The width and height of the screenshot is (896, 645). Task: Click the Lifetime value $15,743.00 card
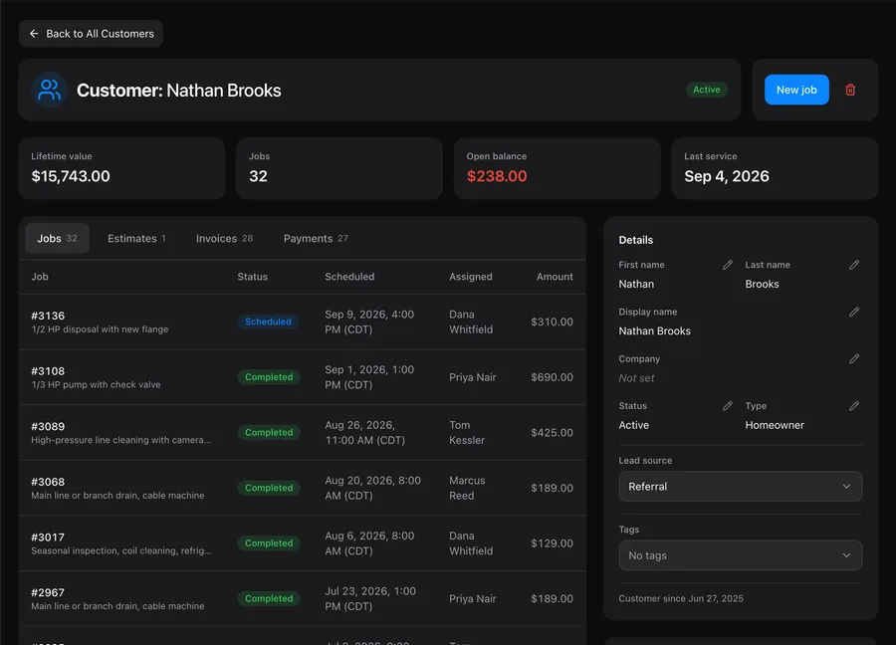121,168
